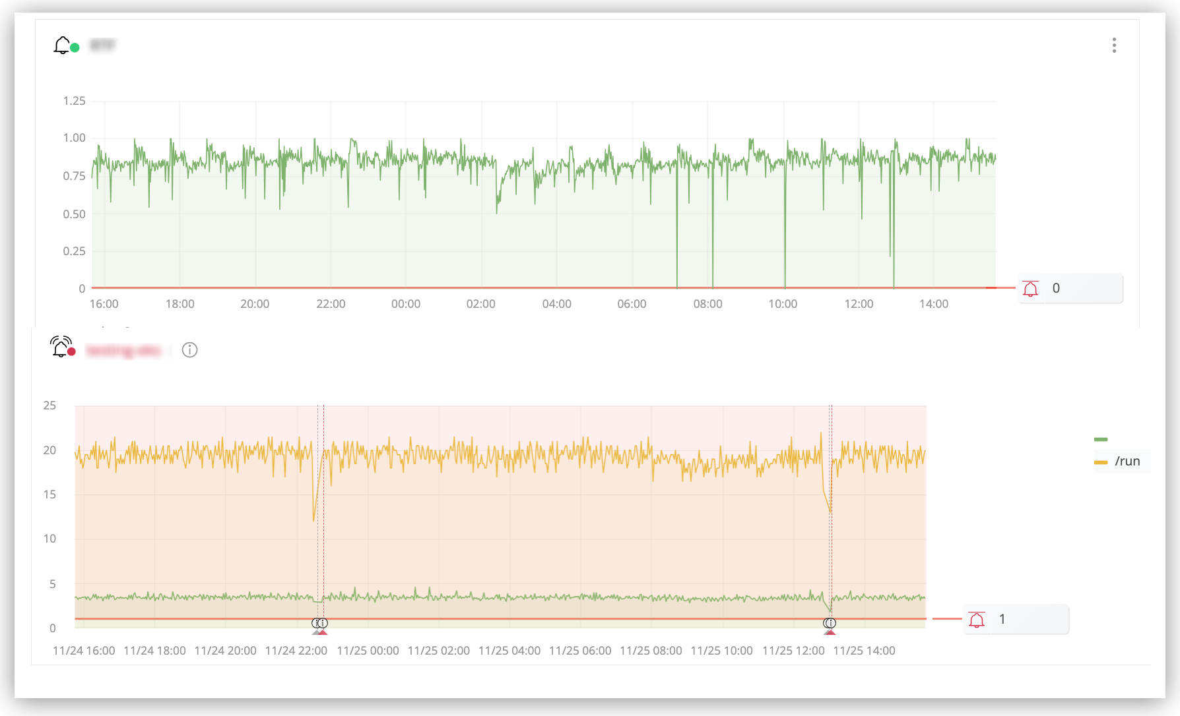Click the red ringing bell icon on the bottom panel

pyautogui.click(x=61, y=349)
